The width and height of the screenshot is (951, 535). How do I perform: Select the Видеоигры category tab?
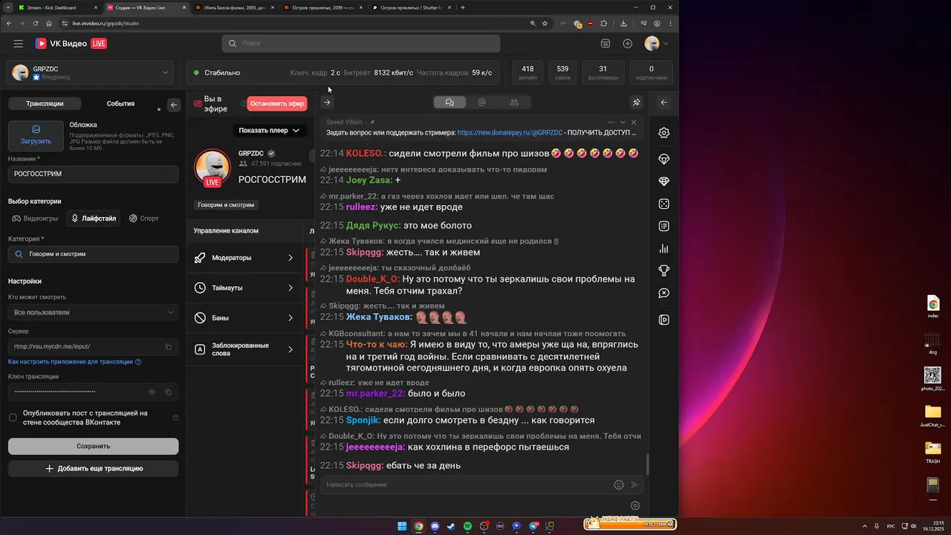point(35,218)
